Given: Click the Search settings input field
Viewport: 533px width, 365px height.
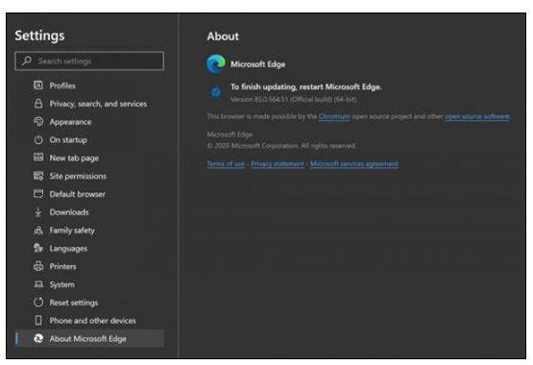Looking at the screenshot, I should [x=89, y=61].
